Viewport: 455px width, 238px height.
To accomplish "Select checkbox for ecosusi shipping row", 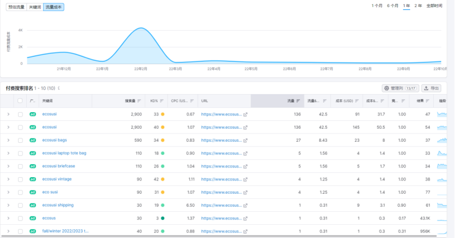I will click(20, 205).
